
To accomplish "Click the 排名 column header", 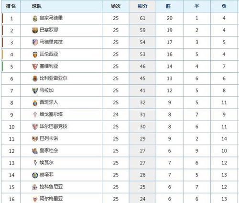I will click(x=11, y=6).
